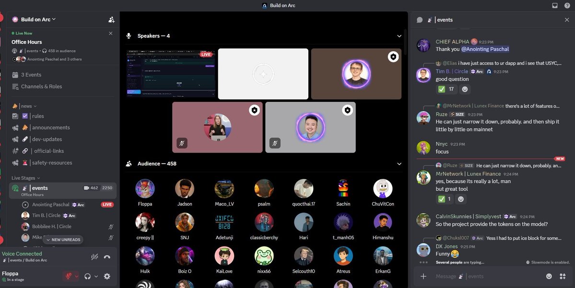Click the invite people icon beside Build on Arc
Viewport: 575px width, 288px height.
click(111, 20)
